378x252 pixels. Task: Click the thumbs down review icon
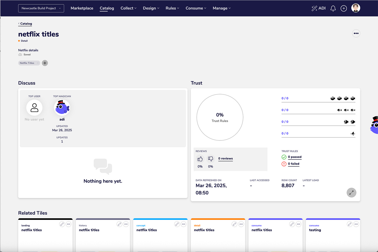211,159
